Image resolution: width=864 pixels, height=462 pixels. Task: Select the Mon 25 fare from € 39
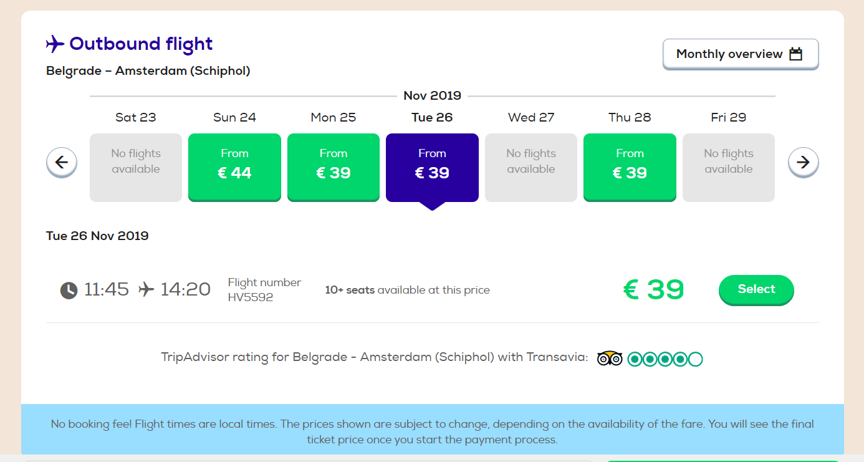(334, 167)
